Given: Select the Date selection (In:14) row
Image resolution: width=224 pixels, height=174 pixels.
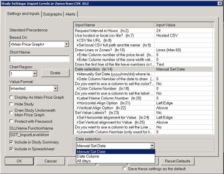Looking at the screenshot, I should tap(143, 69).
